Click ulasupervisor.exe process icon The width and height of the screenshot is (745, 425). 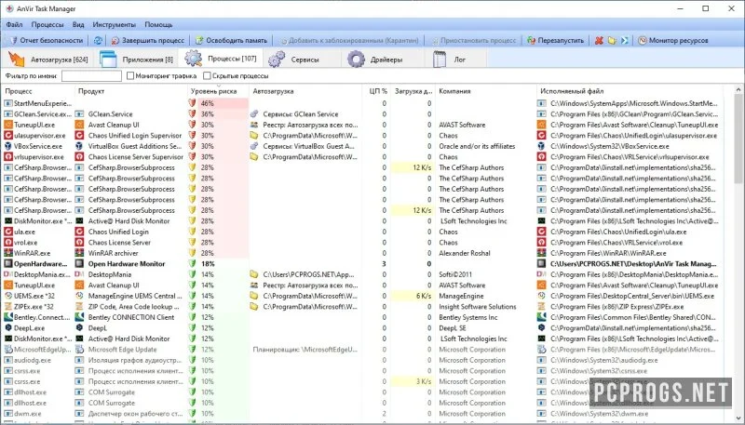[x=8, y=136]
